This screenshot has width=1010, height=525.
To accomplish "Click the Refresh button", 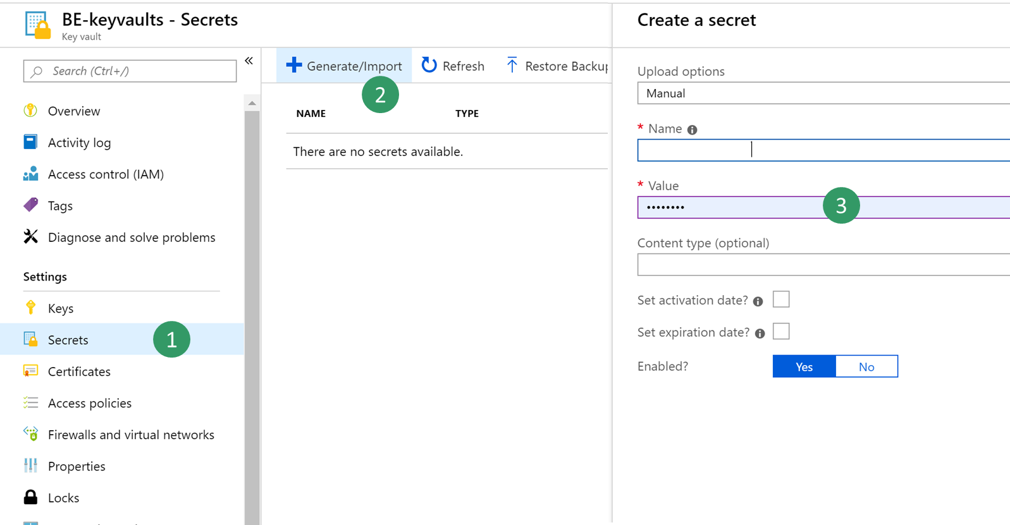I will 453,65.
